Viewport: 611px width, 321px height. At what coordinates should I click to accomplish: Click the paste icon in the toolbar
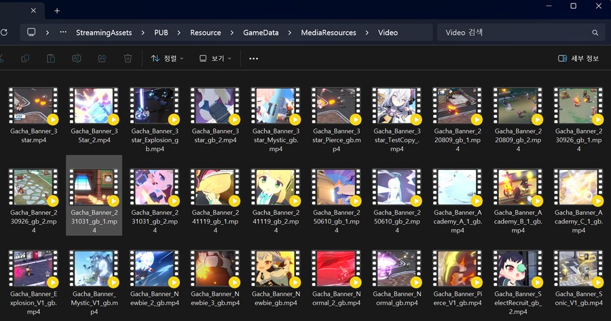click(51, 58)
